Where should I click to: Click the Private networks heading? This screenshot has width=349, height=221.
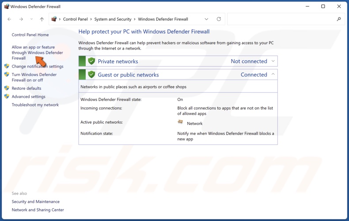118,61
